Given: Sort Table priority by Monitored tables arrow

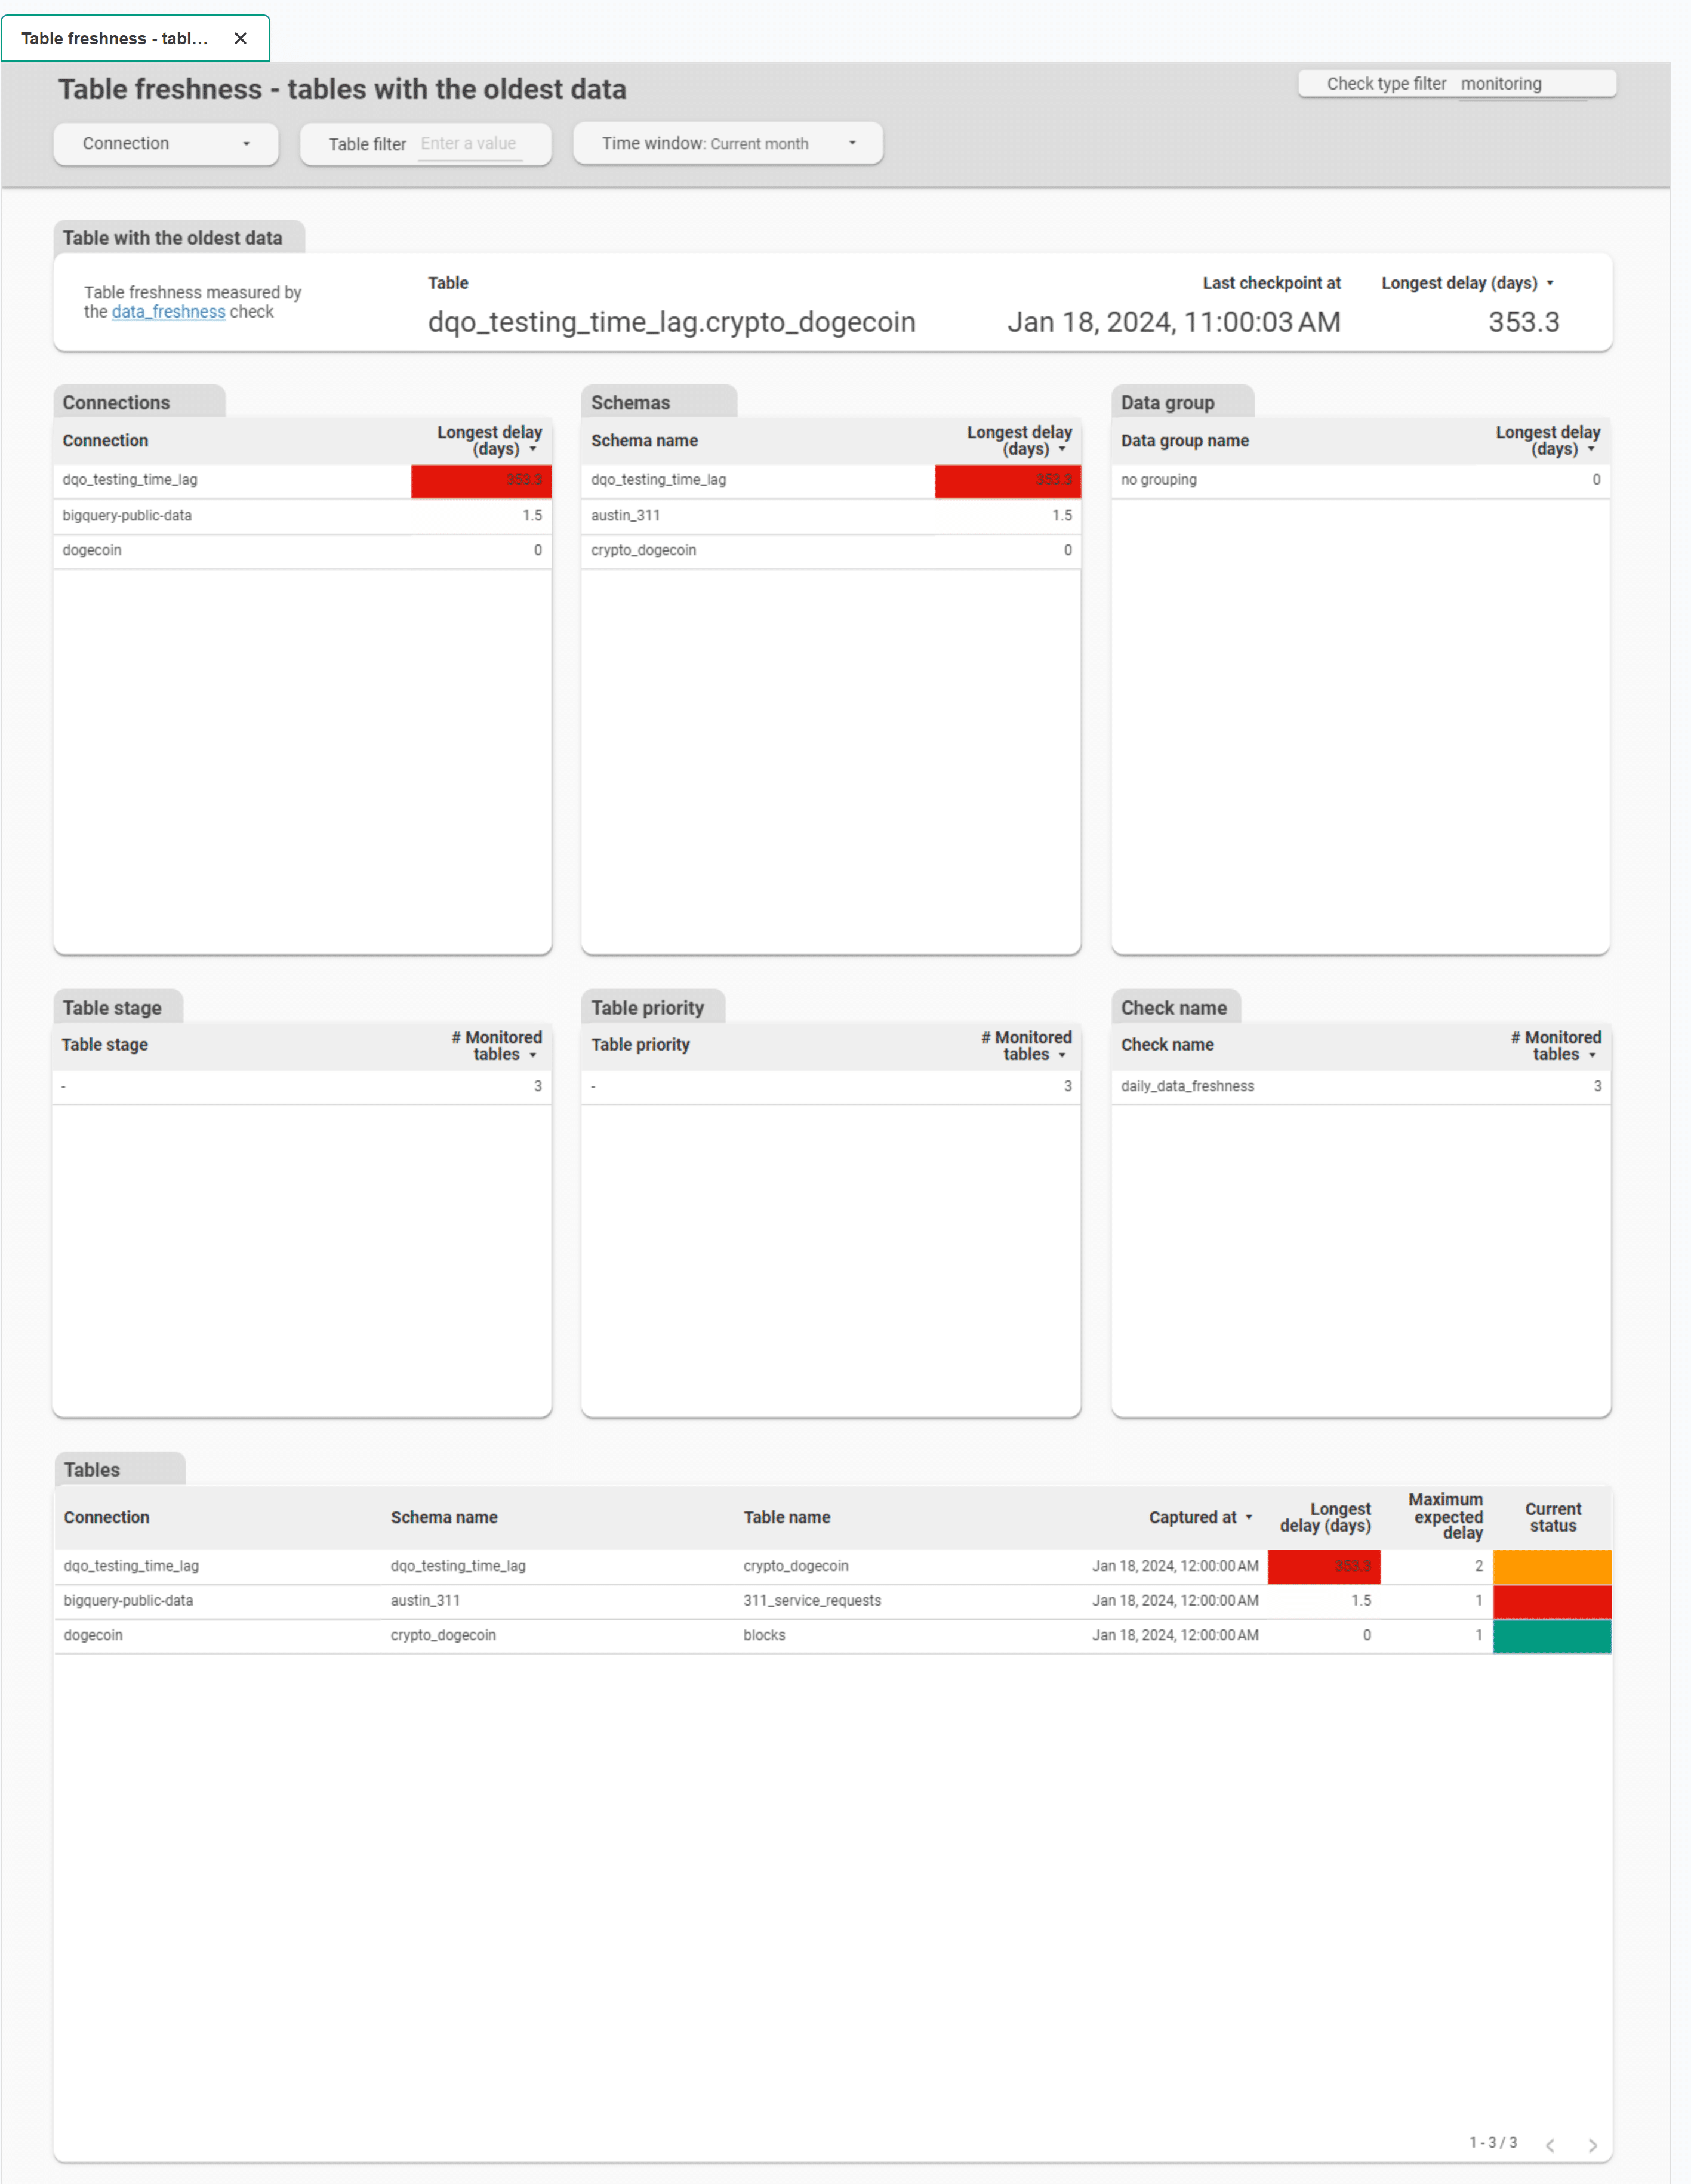Looking at the screenshot, I should coord(1062,1055).
